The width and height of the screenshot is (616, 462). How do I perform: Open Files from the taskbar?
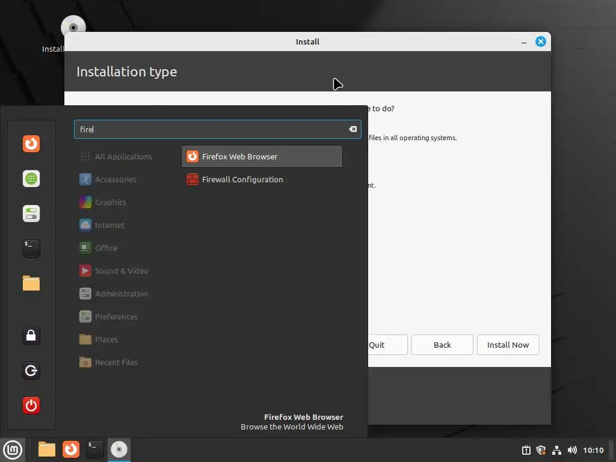pyautogui.click(x=47, y=449)
